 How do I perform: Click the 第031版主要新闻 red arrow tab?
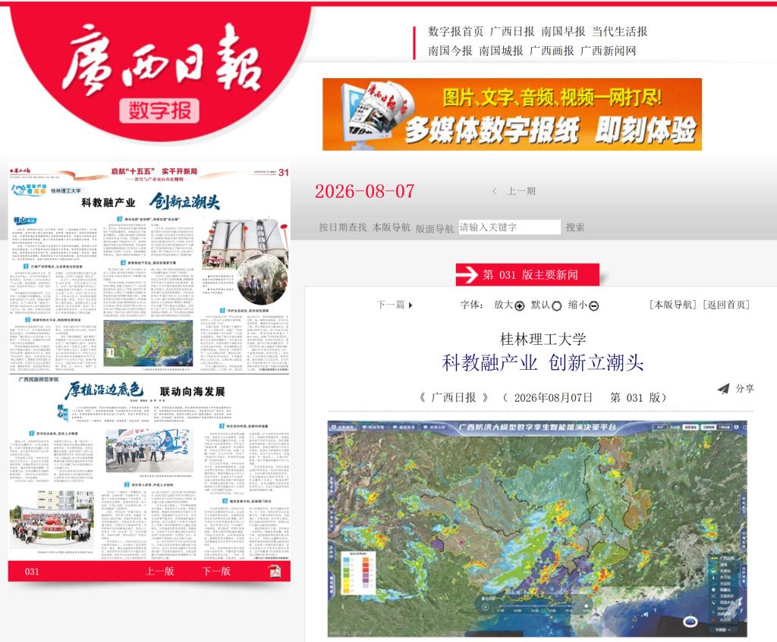click(527, 274)
